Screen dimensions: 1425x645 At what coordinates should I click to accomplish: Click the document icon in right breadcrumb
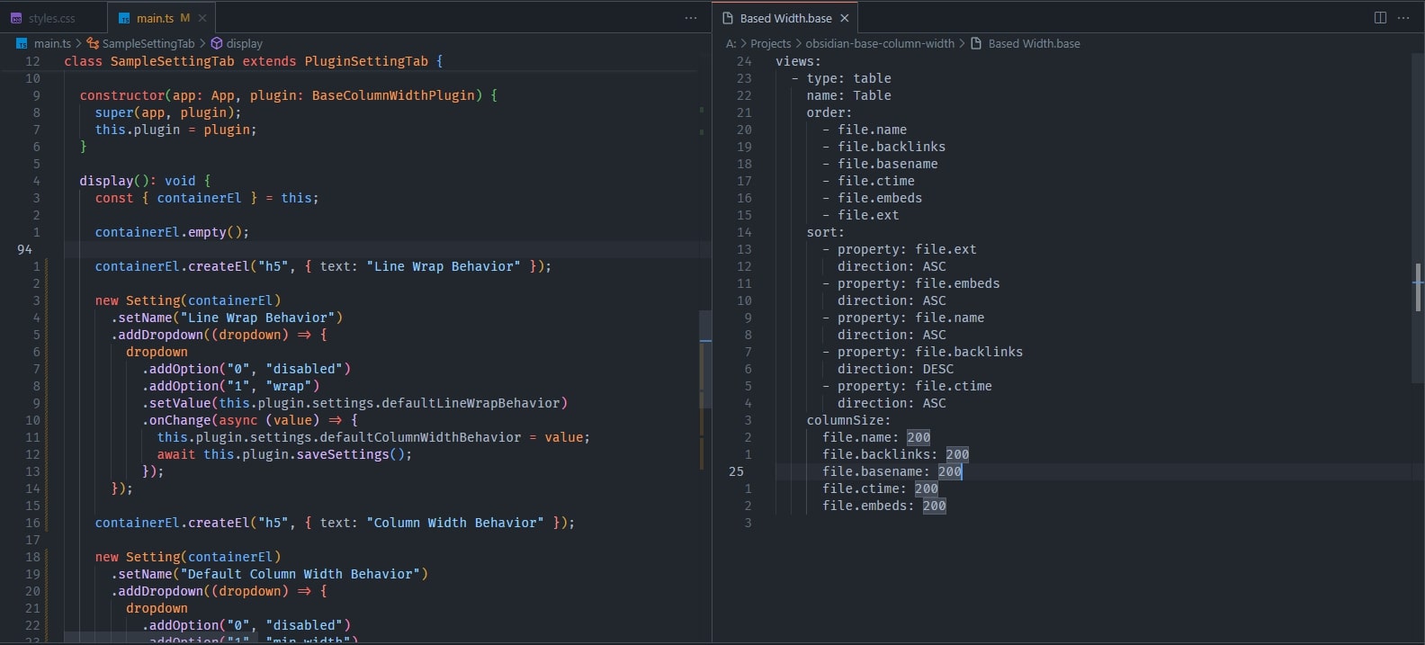coord(976,43)
